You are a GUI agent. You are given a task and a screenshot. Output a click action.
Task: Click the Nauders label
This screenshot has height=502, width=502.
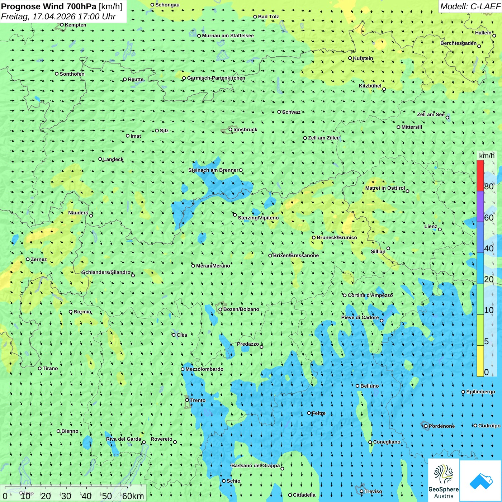click(x=78, y=213)
